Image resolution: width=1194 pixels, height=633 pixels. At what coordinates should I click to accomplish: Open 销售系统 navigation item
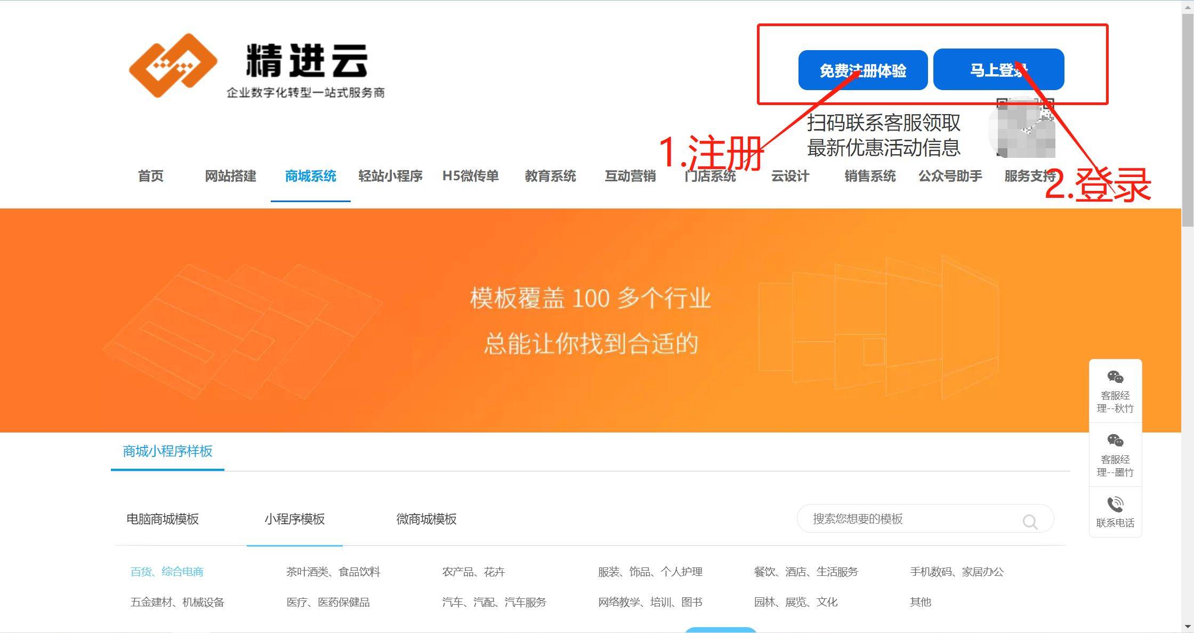point(870,176)
